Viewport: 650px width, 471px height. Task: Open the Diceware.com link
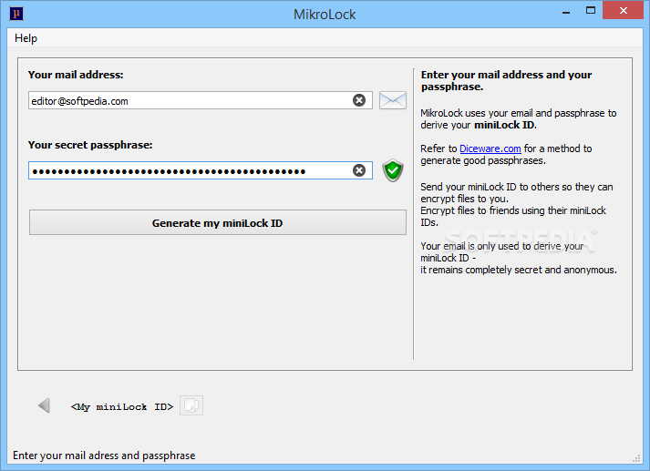coord(490,148)
